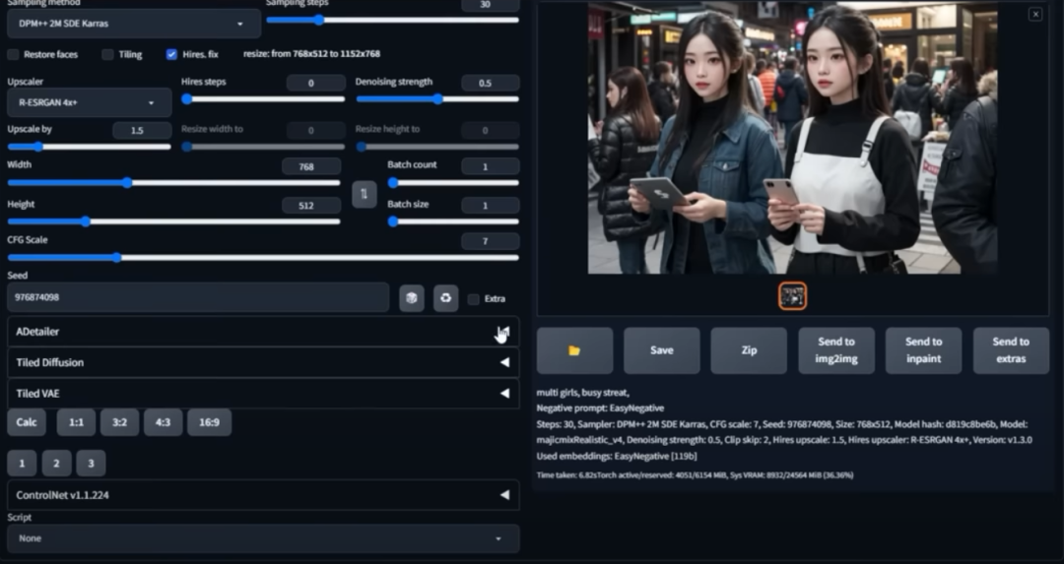Viewport: 1064px width, 564px height.
Task: Open the output folder icon button
Action: pos(574,350)
